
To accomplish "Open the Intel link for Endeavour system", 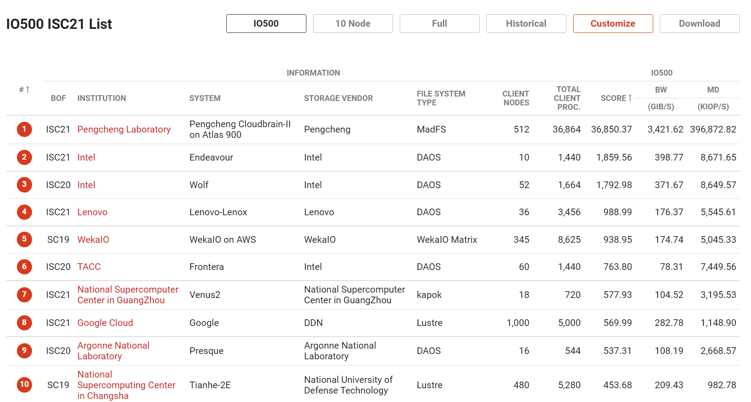I will pyautogui.click(x=86, y=157).
